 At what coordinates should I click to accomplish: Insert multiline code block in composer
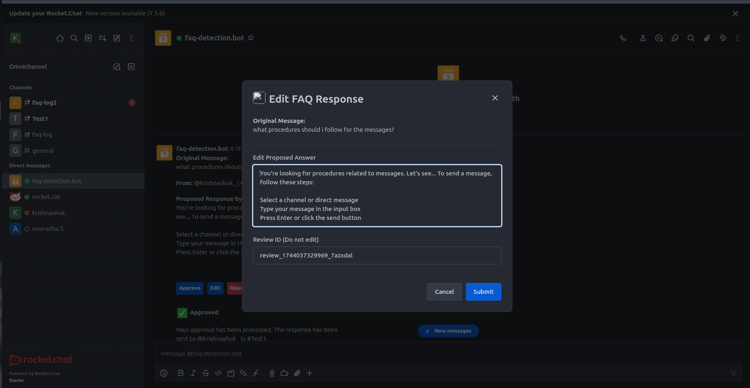click(231, 373)
